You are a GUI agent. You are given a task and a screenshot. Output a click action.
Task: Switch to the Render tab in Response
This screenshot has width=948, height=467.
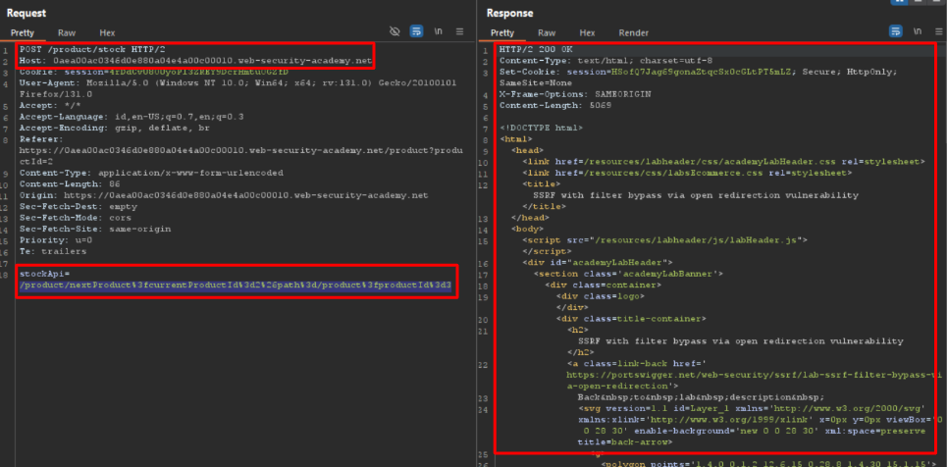point(634,32)
